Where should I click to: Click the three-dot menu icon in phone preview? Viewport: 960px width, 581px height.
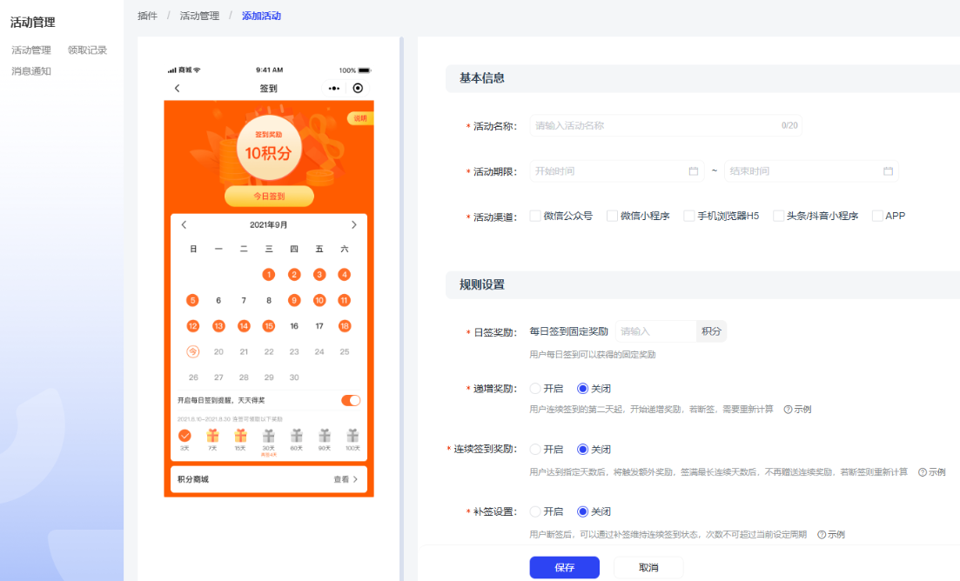(334, 88)
